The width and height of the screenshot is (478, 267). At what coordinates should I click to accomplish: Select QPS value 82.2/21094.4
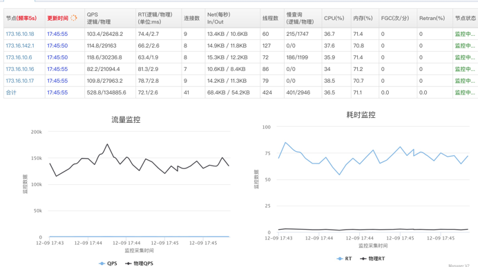pos(104,69)
